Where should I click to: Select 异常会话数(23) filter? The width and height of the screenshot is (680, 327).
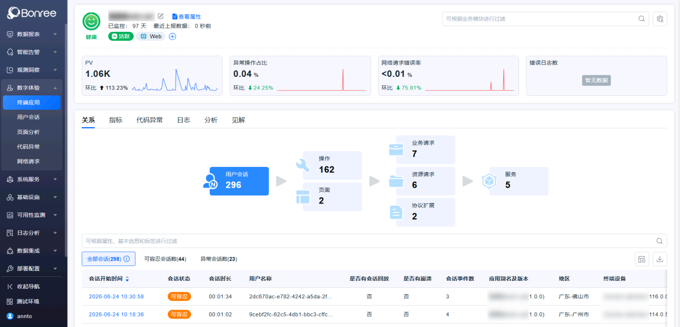tap(218, 259)
